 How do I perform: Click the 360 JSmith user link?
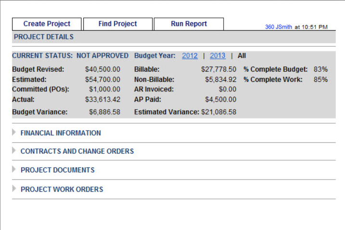[278, 27]
